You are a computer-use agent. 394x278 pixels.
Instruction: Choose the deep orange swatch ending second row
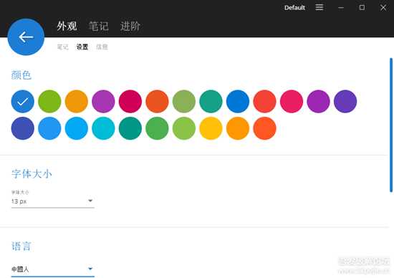(x=264, y=128)
